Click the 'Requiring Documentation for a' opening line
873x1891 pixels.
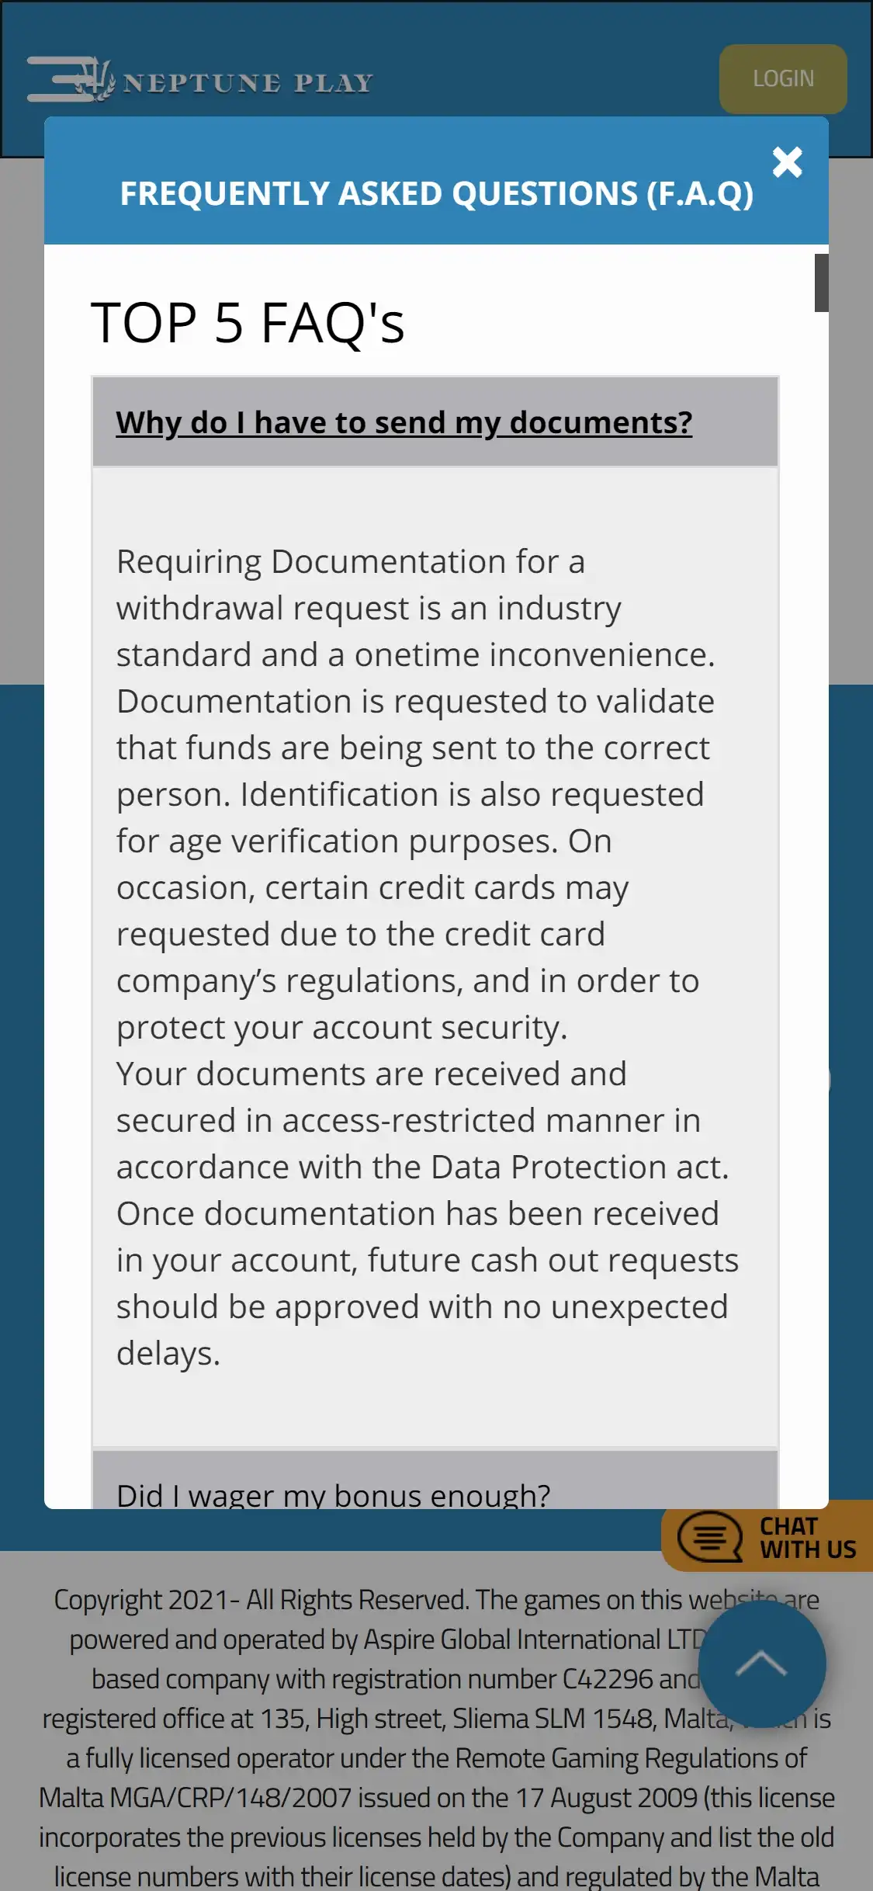[x=350, y=561]
